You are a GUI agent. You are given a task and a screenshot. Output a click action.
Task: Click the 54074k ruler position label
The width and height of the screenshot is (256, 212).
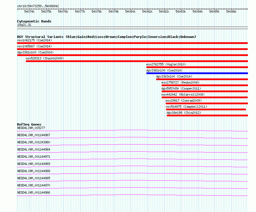coord(29,11)
